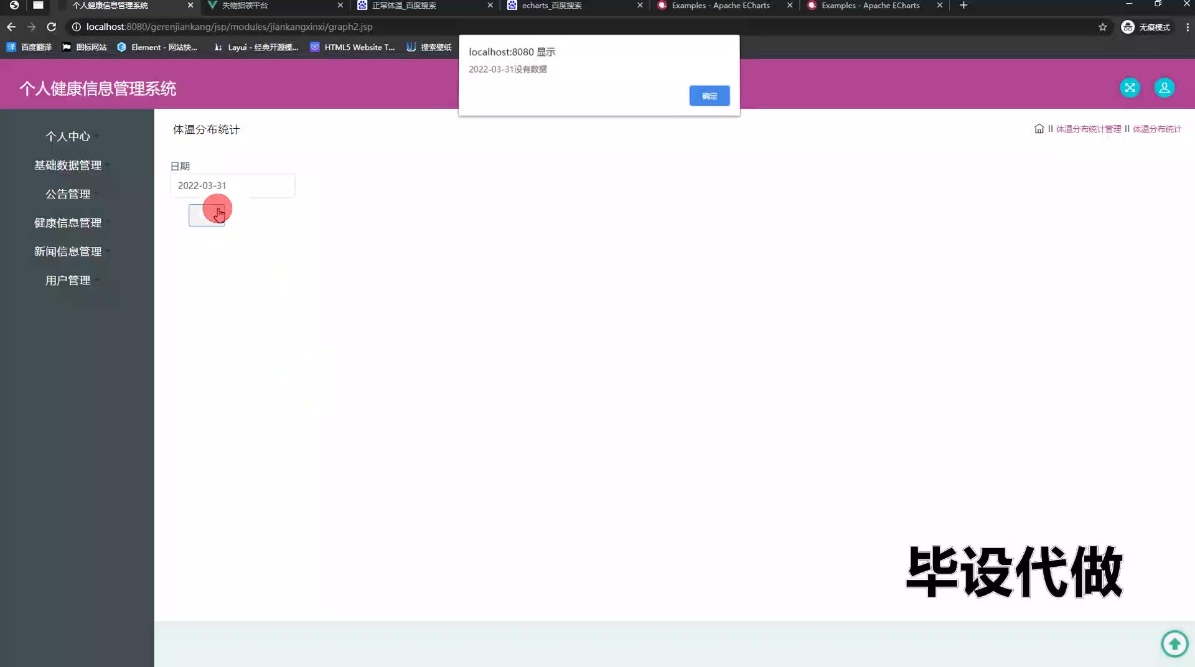Reload the page with refresh icon

click(x=52, y=27)
